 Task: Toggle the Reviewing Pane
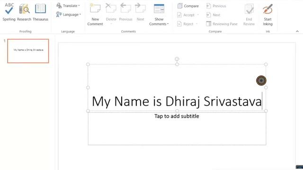(x=222, y=24)
